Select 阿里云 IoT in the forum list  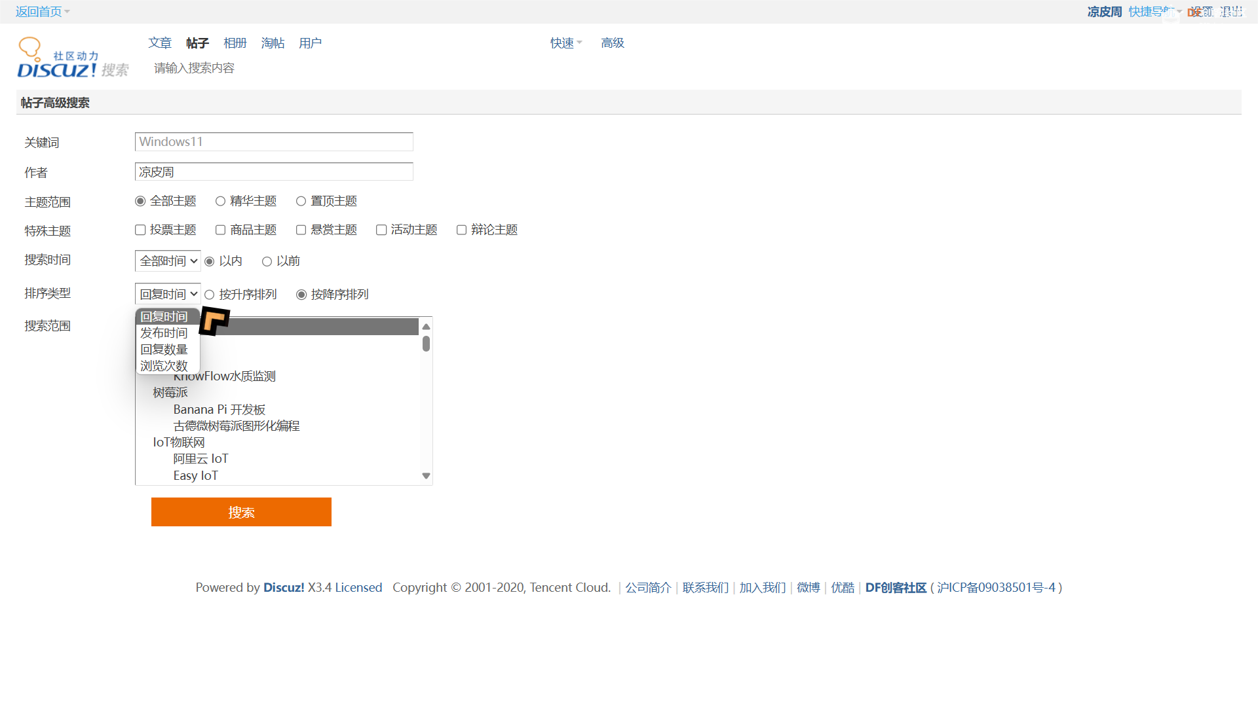pyautogui.click(x=201, y=459)
